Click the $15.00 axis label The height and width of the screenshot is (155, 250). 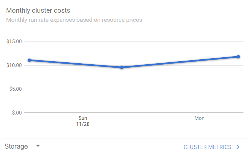click(14, 42)
